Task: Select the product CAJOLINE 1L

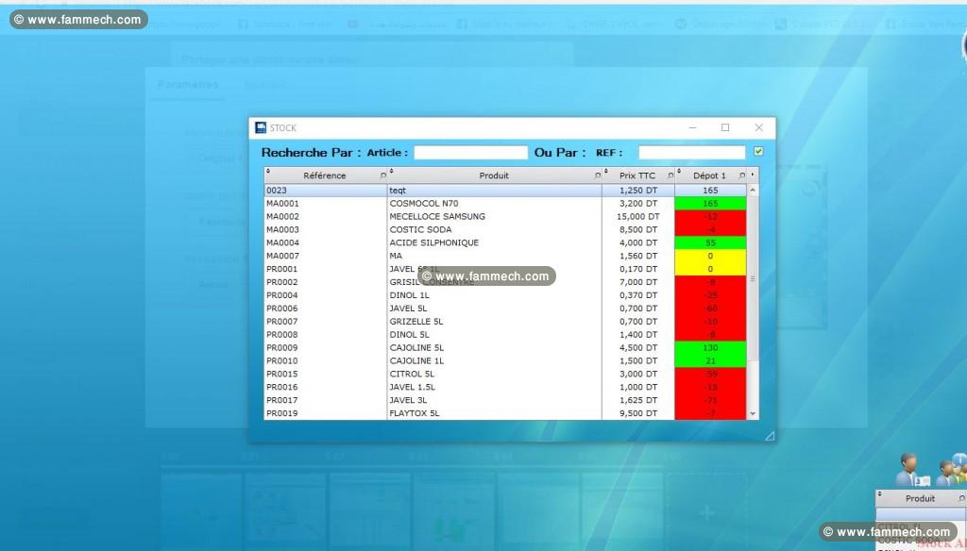Action: tap(416, 360)
